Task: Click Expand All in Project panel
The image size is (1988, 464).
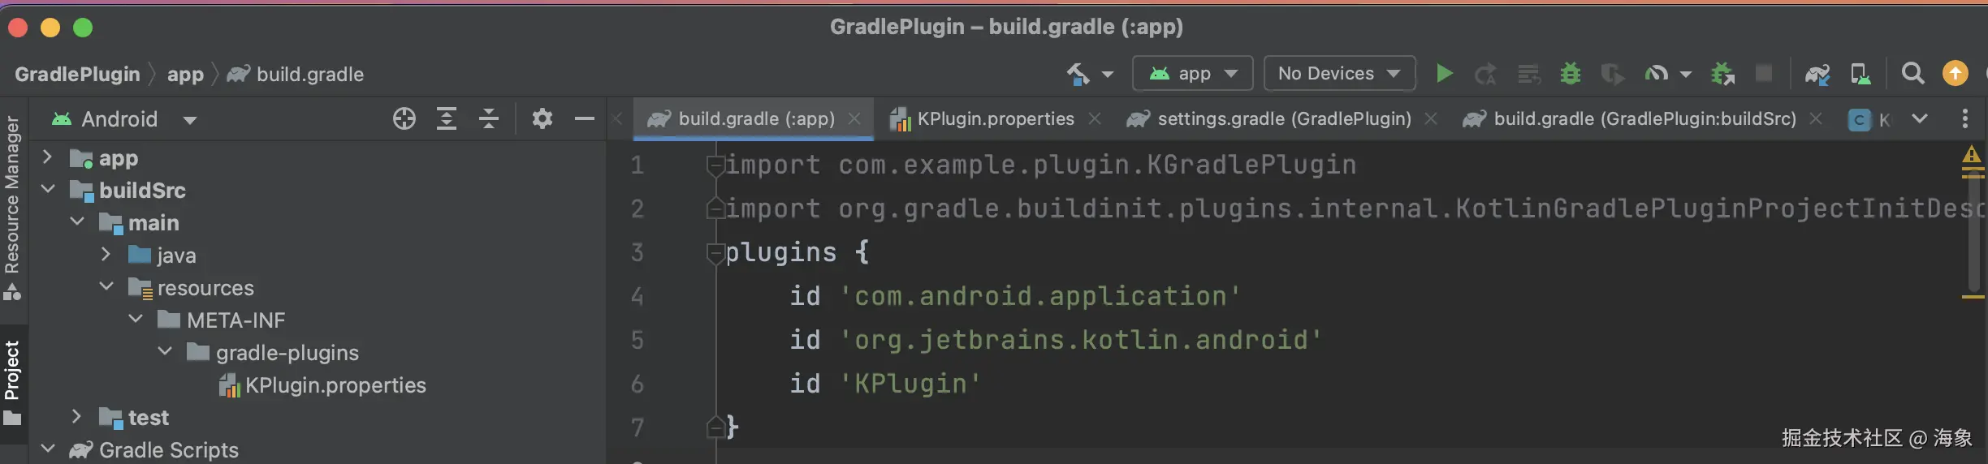Action: pos(447,119)
